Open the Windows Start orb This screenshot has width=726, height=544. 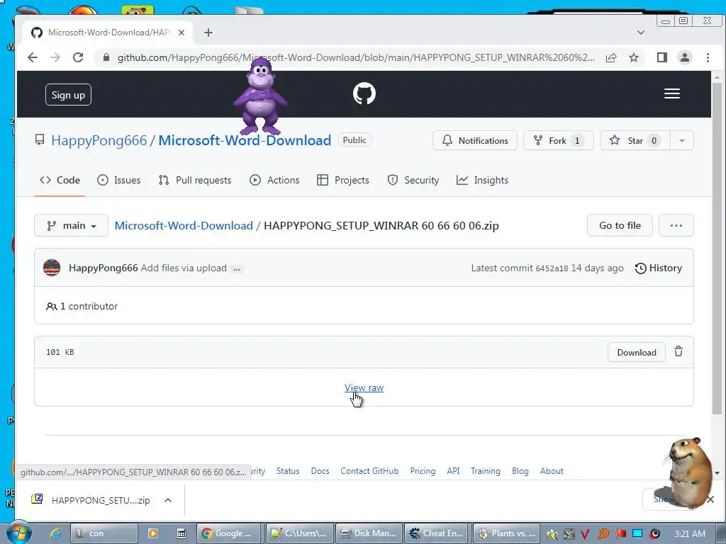pyautogui.click(x=18, y=533)
